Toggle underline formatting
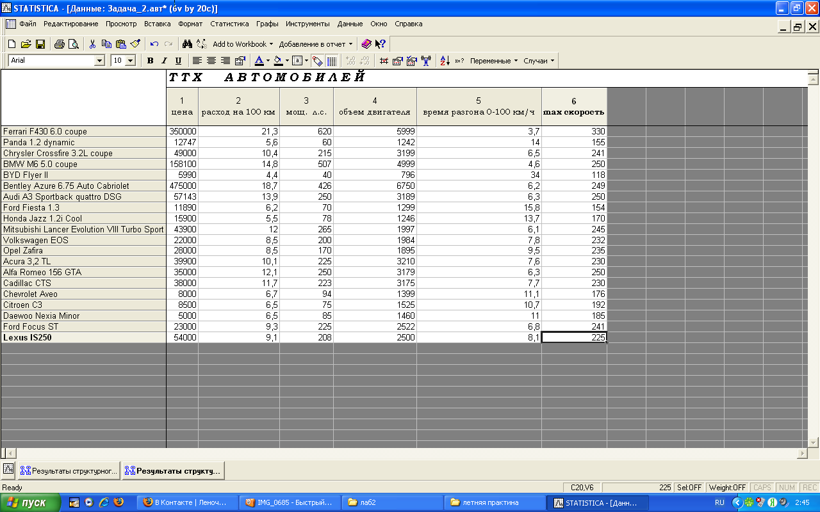This screenshot has width=820, height=512. [178, 61]
